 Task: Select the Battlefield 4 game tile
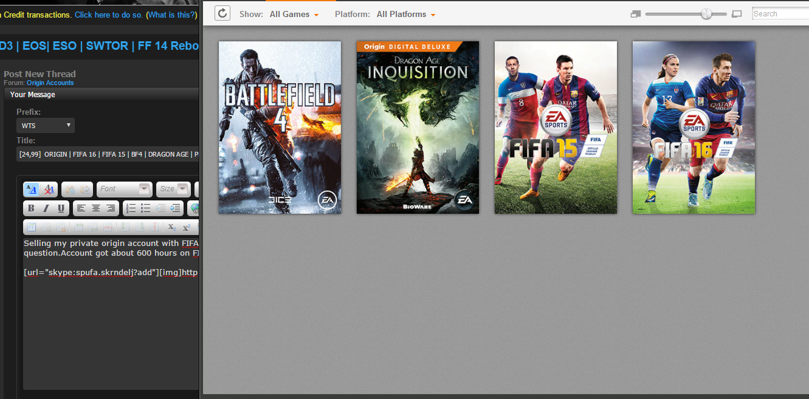pos(280,128)
